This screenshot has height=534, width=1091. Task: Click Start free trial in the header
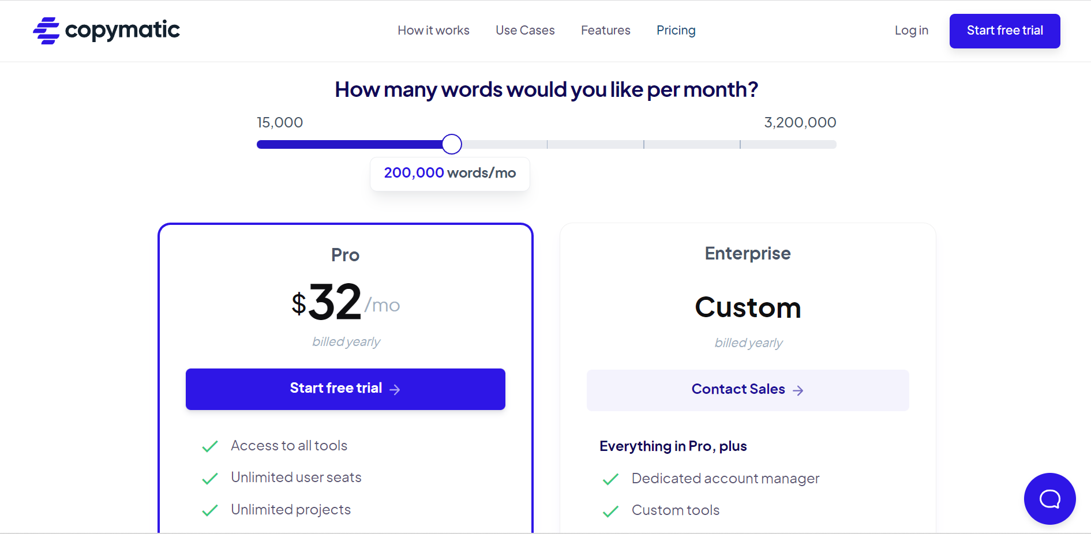pos(1004,31)
